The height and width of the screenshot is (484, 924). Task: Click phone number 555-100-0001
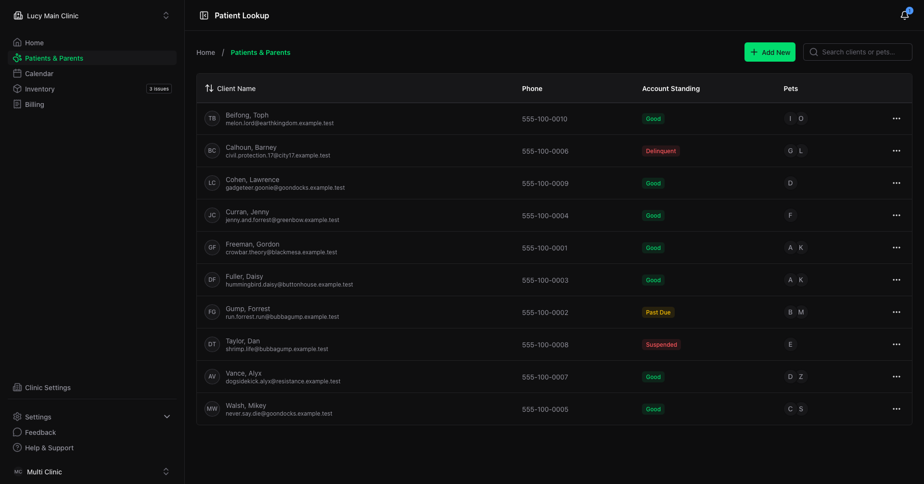[544, 248]
